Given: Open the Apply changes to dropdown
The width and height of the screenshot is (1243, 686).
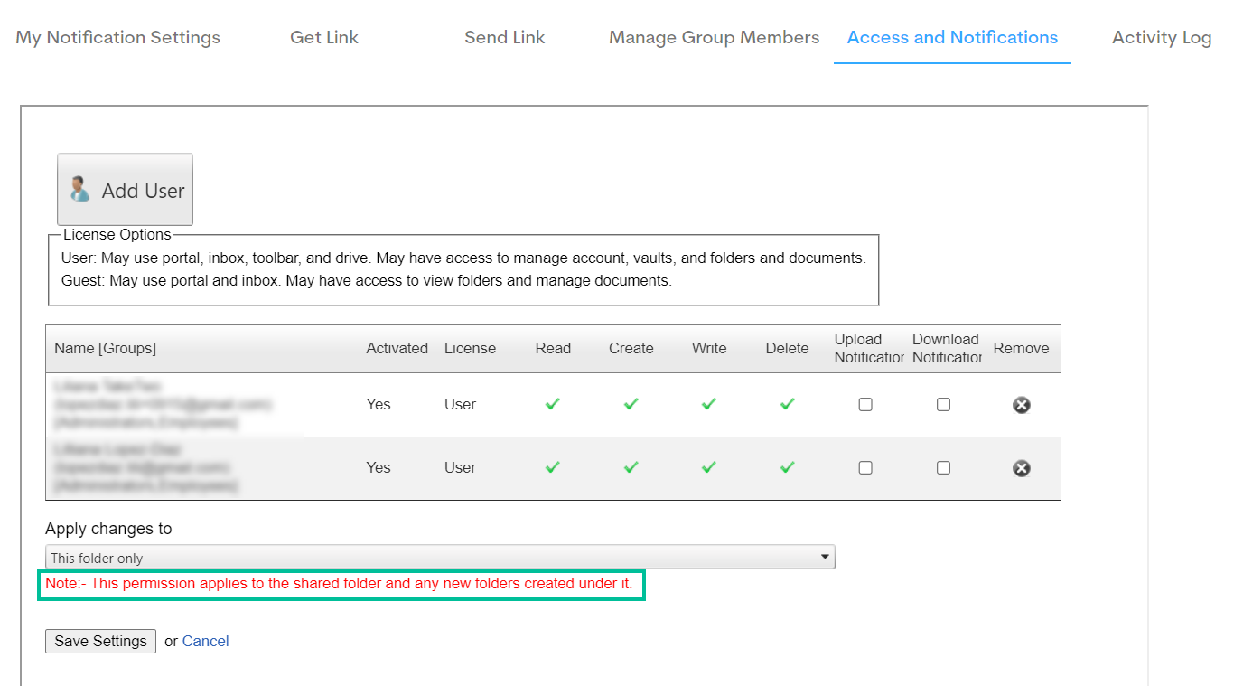Looking at the screenshot, I should [x=440, y=558].
